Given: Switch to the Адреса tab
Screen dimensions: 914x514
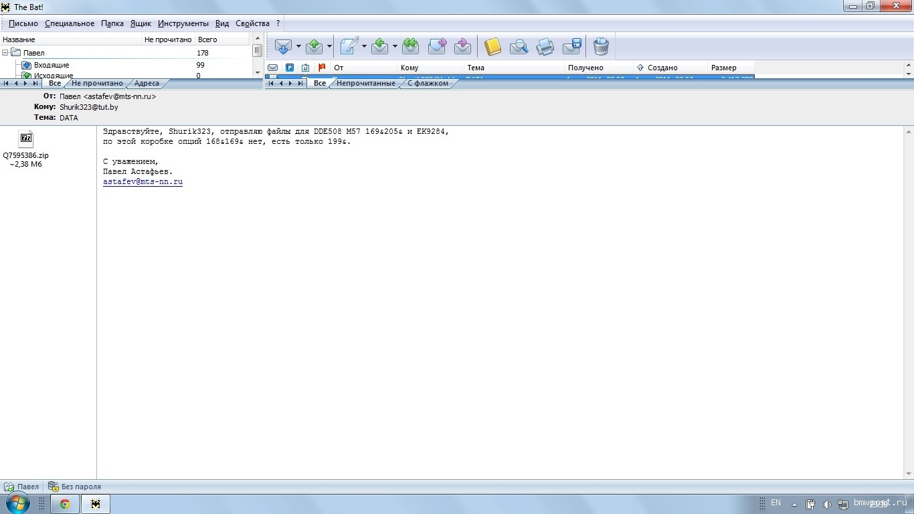Looking at the screenshot, I should (x=147, y=84).
